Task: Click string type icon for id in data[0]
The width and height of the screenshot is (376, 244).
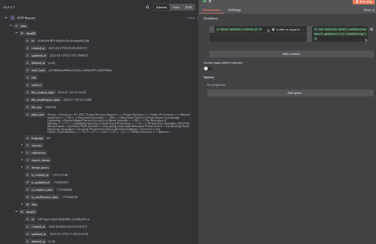Action: 27,41
